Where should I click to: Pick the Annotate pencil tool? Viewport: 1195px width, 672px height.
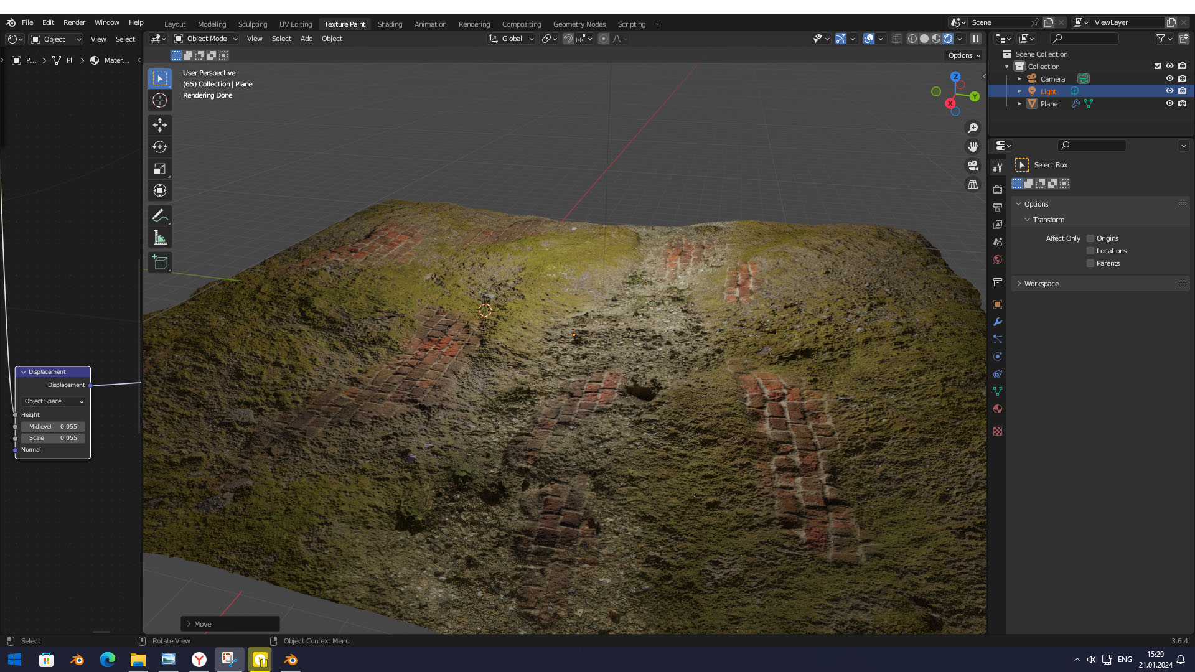tap(160, 215)
